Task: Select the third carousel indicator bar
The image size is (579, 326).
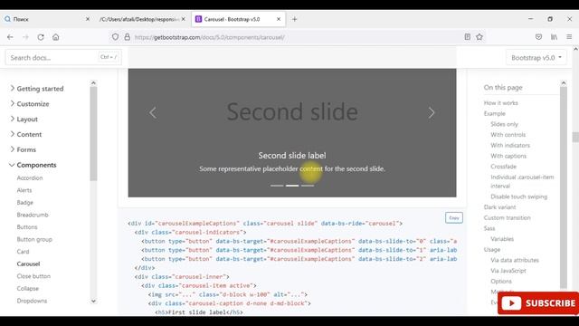Action: pos(308,186)
